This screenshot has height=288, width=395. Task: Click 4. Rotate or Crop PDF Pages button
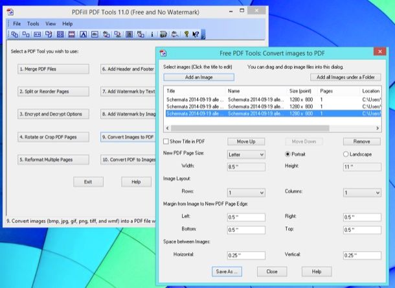[53, 137]
